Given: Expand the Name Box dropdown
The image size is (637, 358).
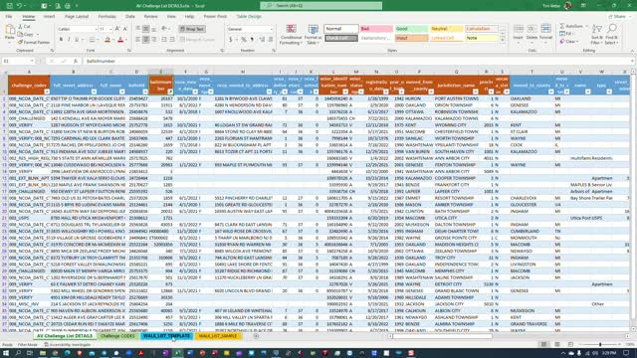Looking at the screenshot, I should pyautogui.click(x=32, y=61).
